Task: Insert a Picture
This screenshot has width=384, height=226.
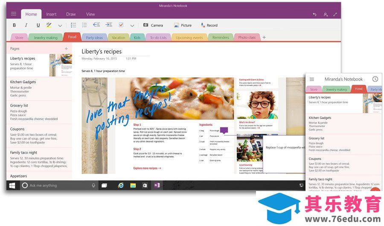Action: click(183, 25)
